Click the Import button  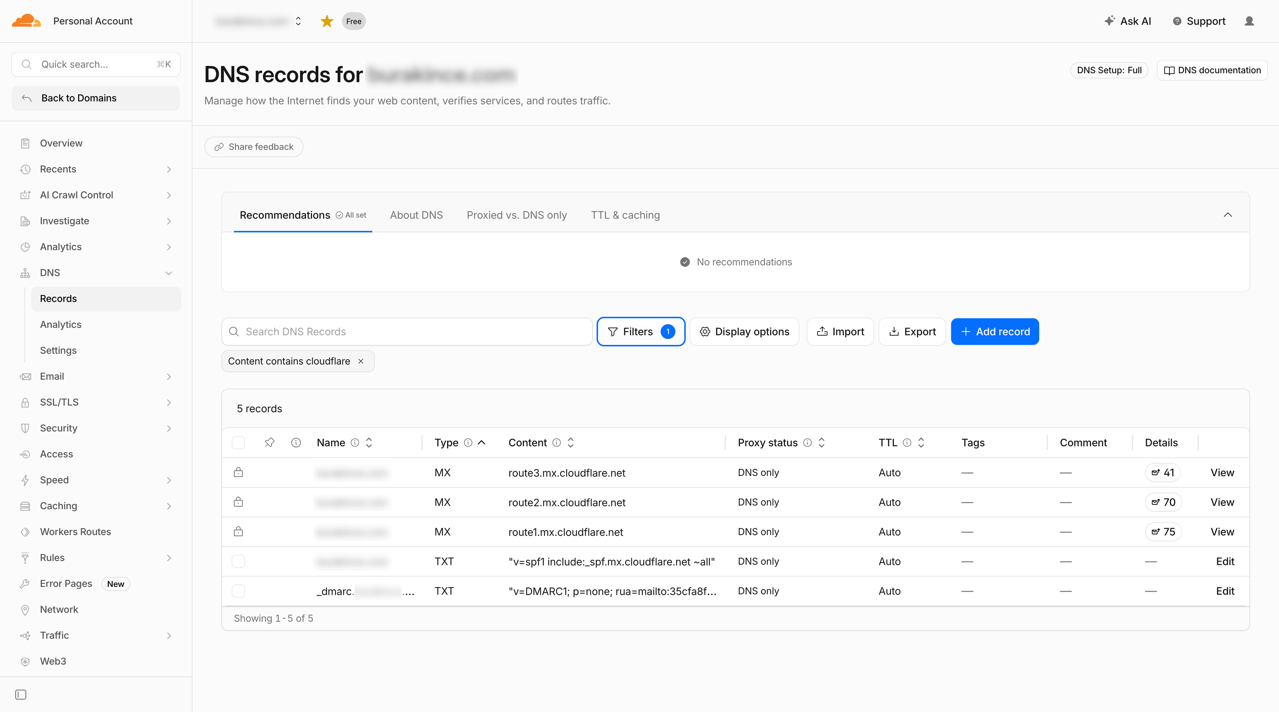(x=840, y=331)
